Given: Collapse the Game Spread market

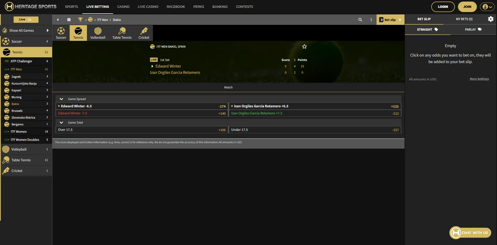Looking at the screenshot, I should click(x=61, y=99).
